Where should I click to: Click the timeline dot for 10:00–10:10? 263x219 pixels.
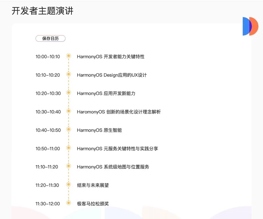(x=69, y=56)
